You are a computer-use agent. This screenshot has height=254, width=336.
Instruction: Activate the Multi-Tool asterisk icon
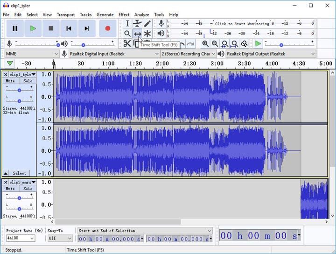pyautogui.click(x=147, y=34)
